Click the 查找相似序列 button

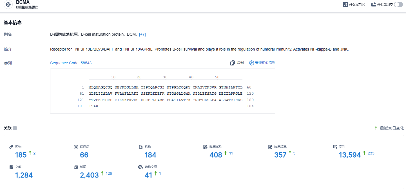click(265, 63)
